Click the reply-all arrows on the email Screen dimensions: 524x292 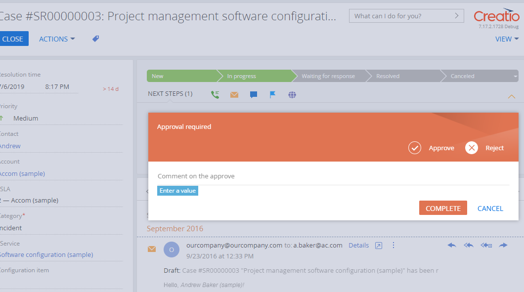point(469,245)
